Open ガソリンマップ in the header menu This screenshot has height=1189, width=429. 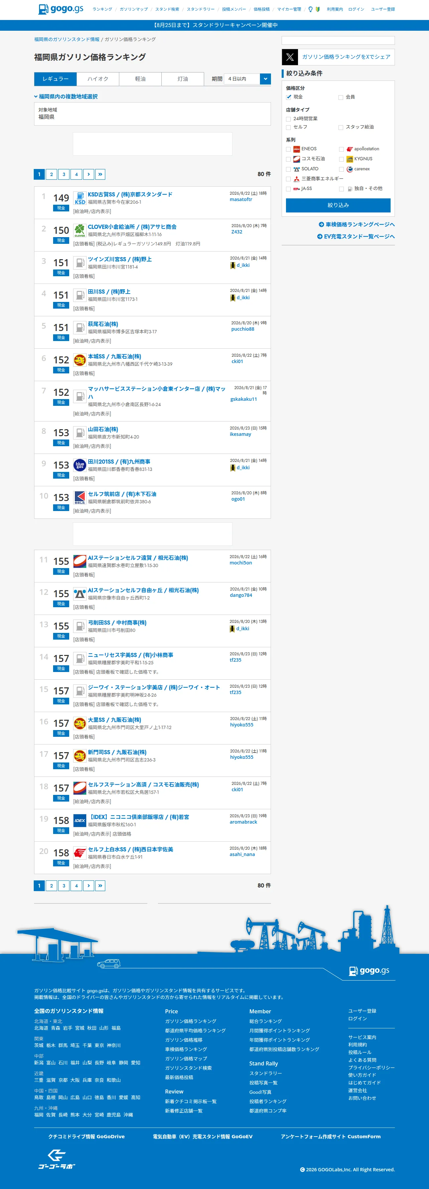134,9
